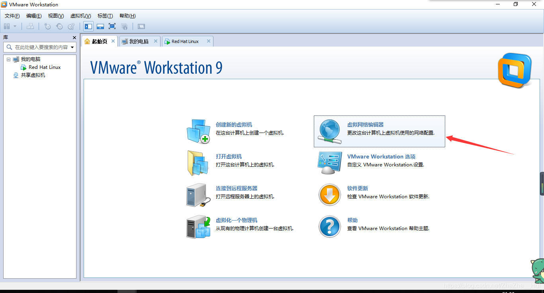
Task: Open the 视图(V) menu
Action: 56,16
